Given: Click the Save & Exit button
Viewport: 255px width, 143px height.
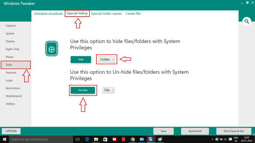Looking at the screenshot, I should pyautogui.click(x=195, y=131).
